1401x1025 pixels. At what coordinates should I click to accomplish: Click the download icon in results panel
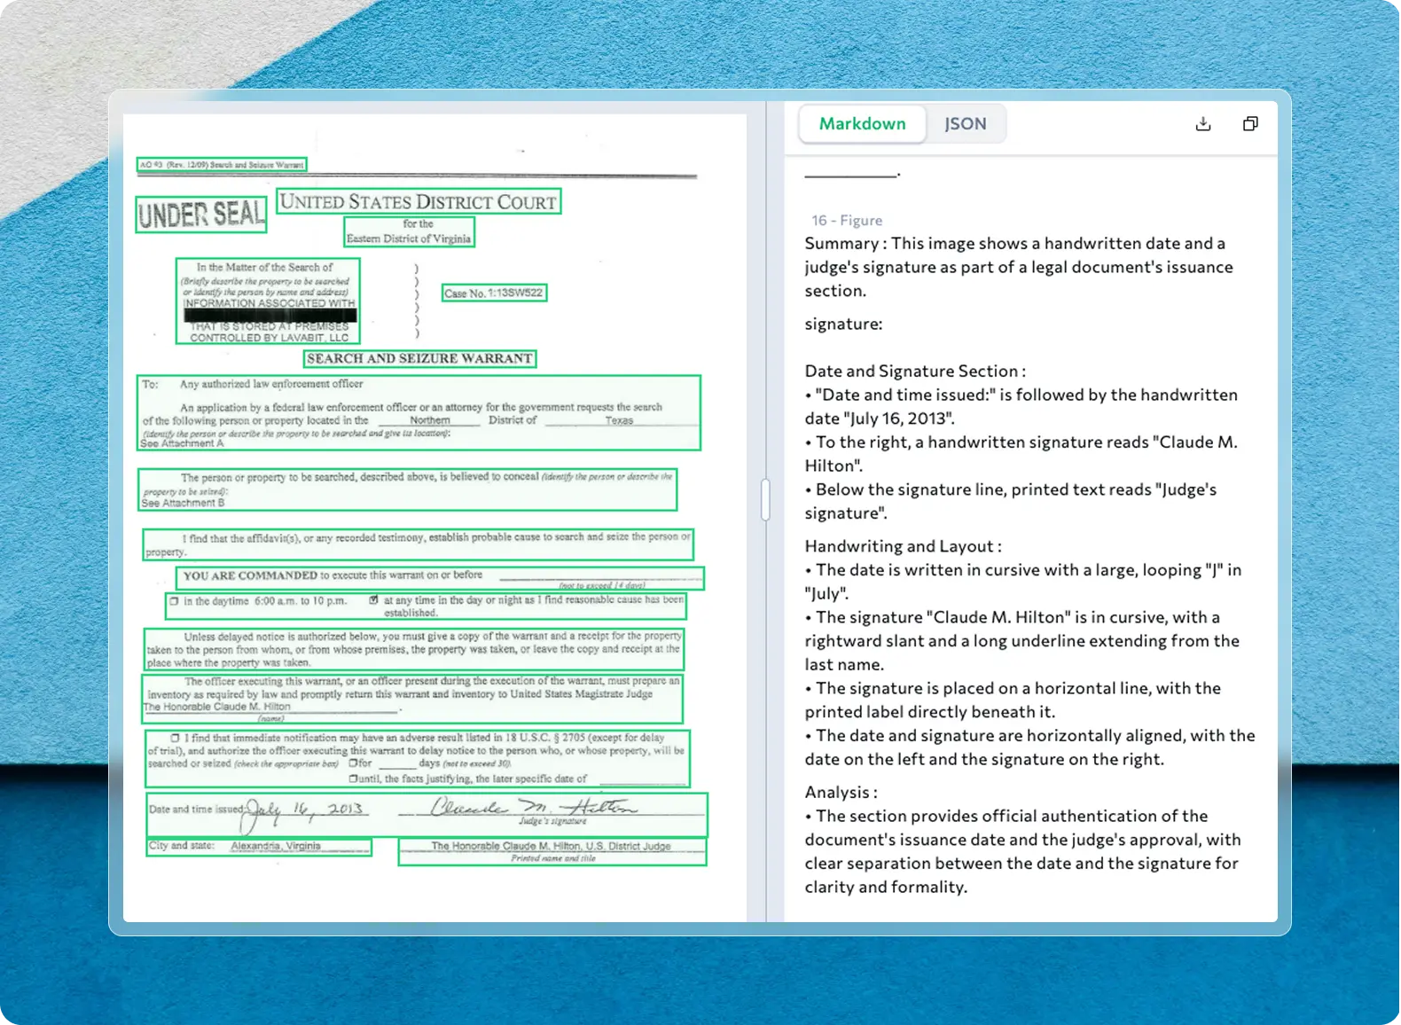coord(1202,124)
